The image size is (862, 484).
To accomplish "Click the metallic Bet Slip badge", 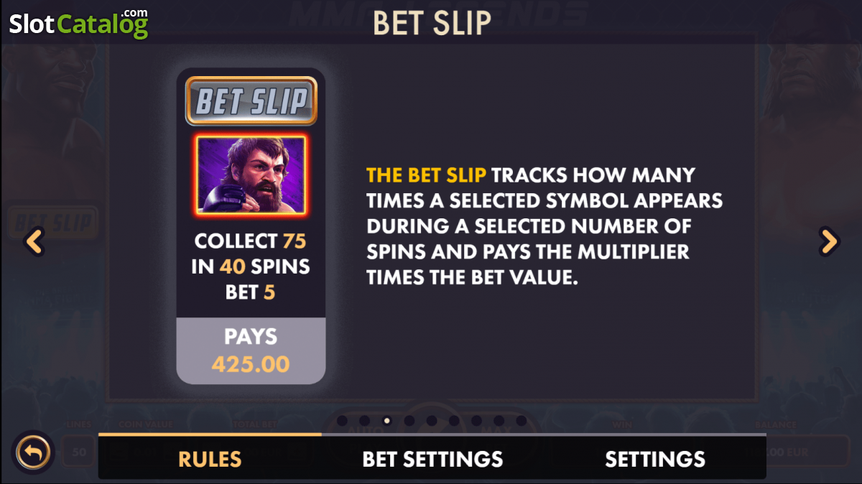I will coord(251,101).
